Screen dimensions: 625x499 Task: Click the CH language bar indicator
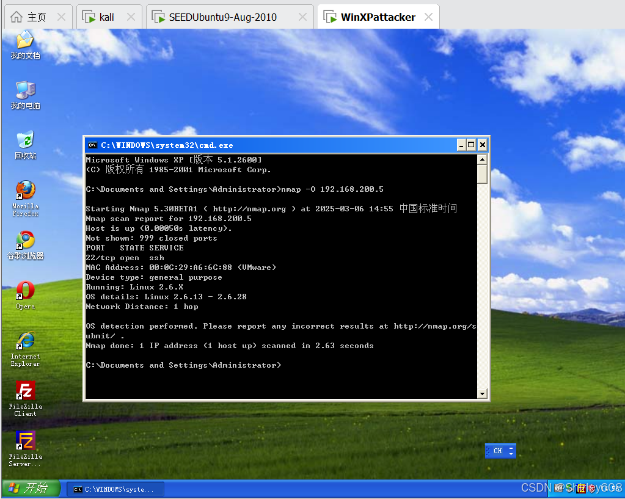click(497, 451)
